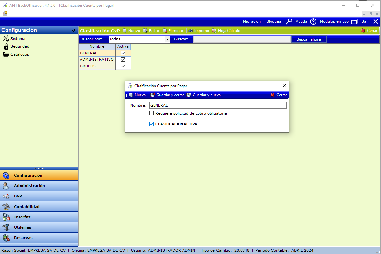Image resolution: width=381 pixels, height=254 pixels.
Task: Toggle Activa checkbox for ADMINISTRATIVO row
Action: (123, 59)
